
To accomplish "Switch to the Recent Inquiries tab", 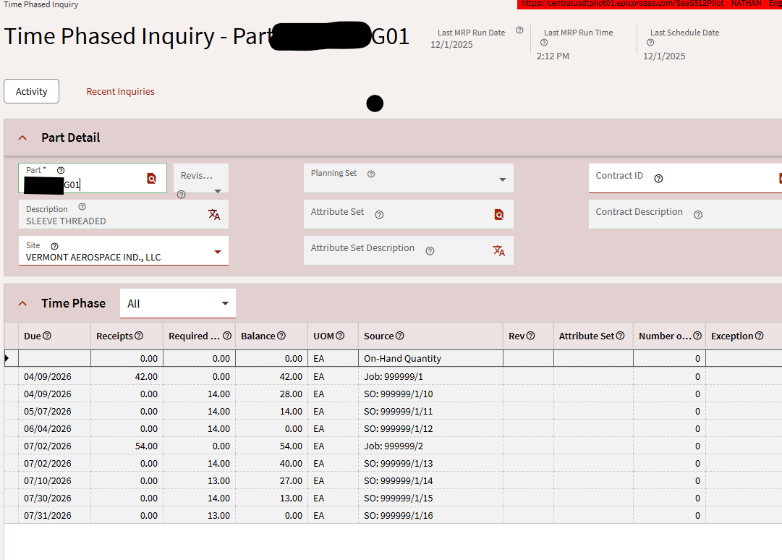I will [119, 91].
